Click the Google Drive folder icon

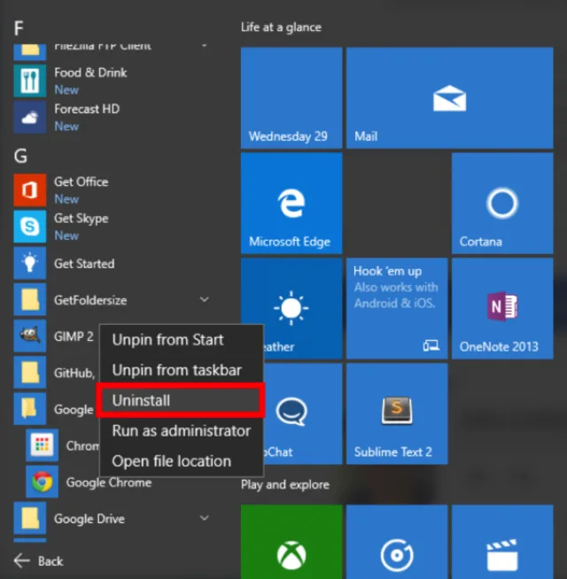click(30, 518)
